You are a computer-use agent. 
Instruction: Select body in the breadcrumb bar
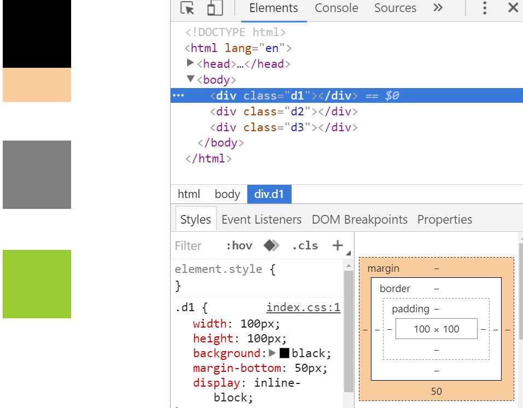click(x=227, y=194)
